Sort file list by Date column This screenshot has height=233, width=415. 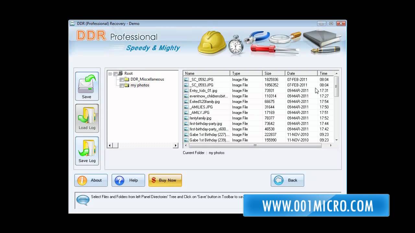point(301,73)
